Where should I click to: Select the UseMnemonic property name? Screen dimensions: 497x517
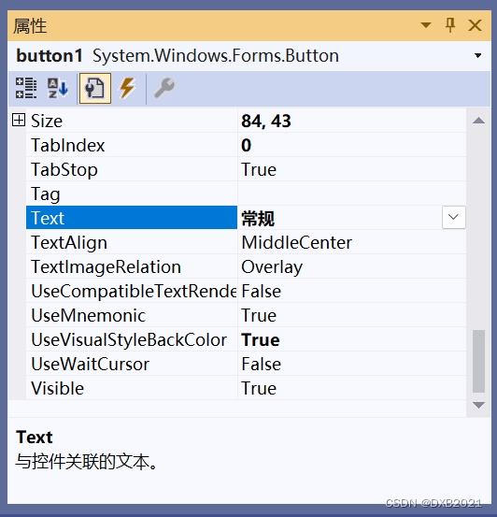click(x=89, y=316)
